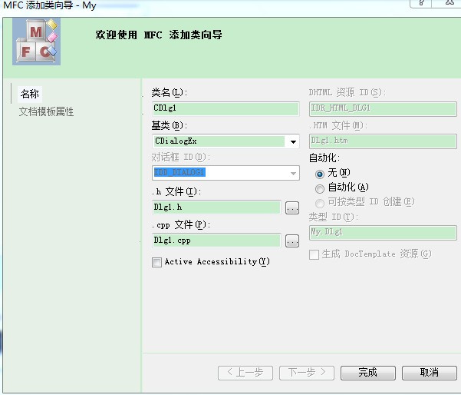This screenshot has height=395, width=461.
Task: Go back with 上一步 button
Action: click(245, 373)
